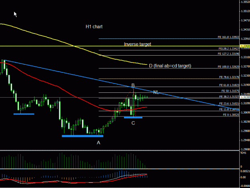This screenshot has height=188, width=250.
Task: Select the "1.3069" price axis value
Action: click(x=245, y=112)
